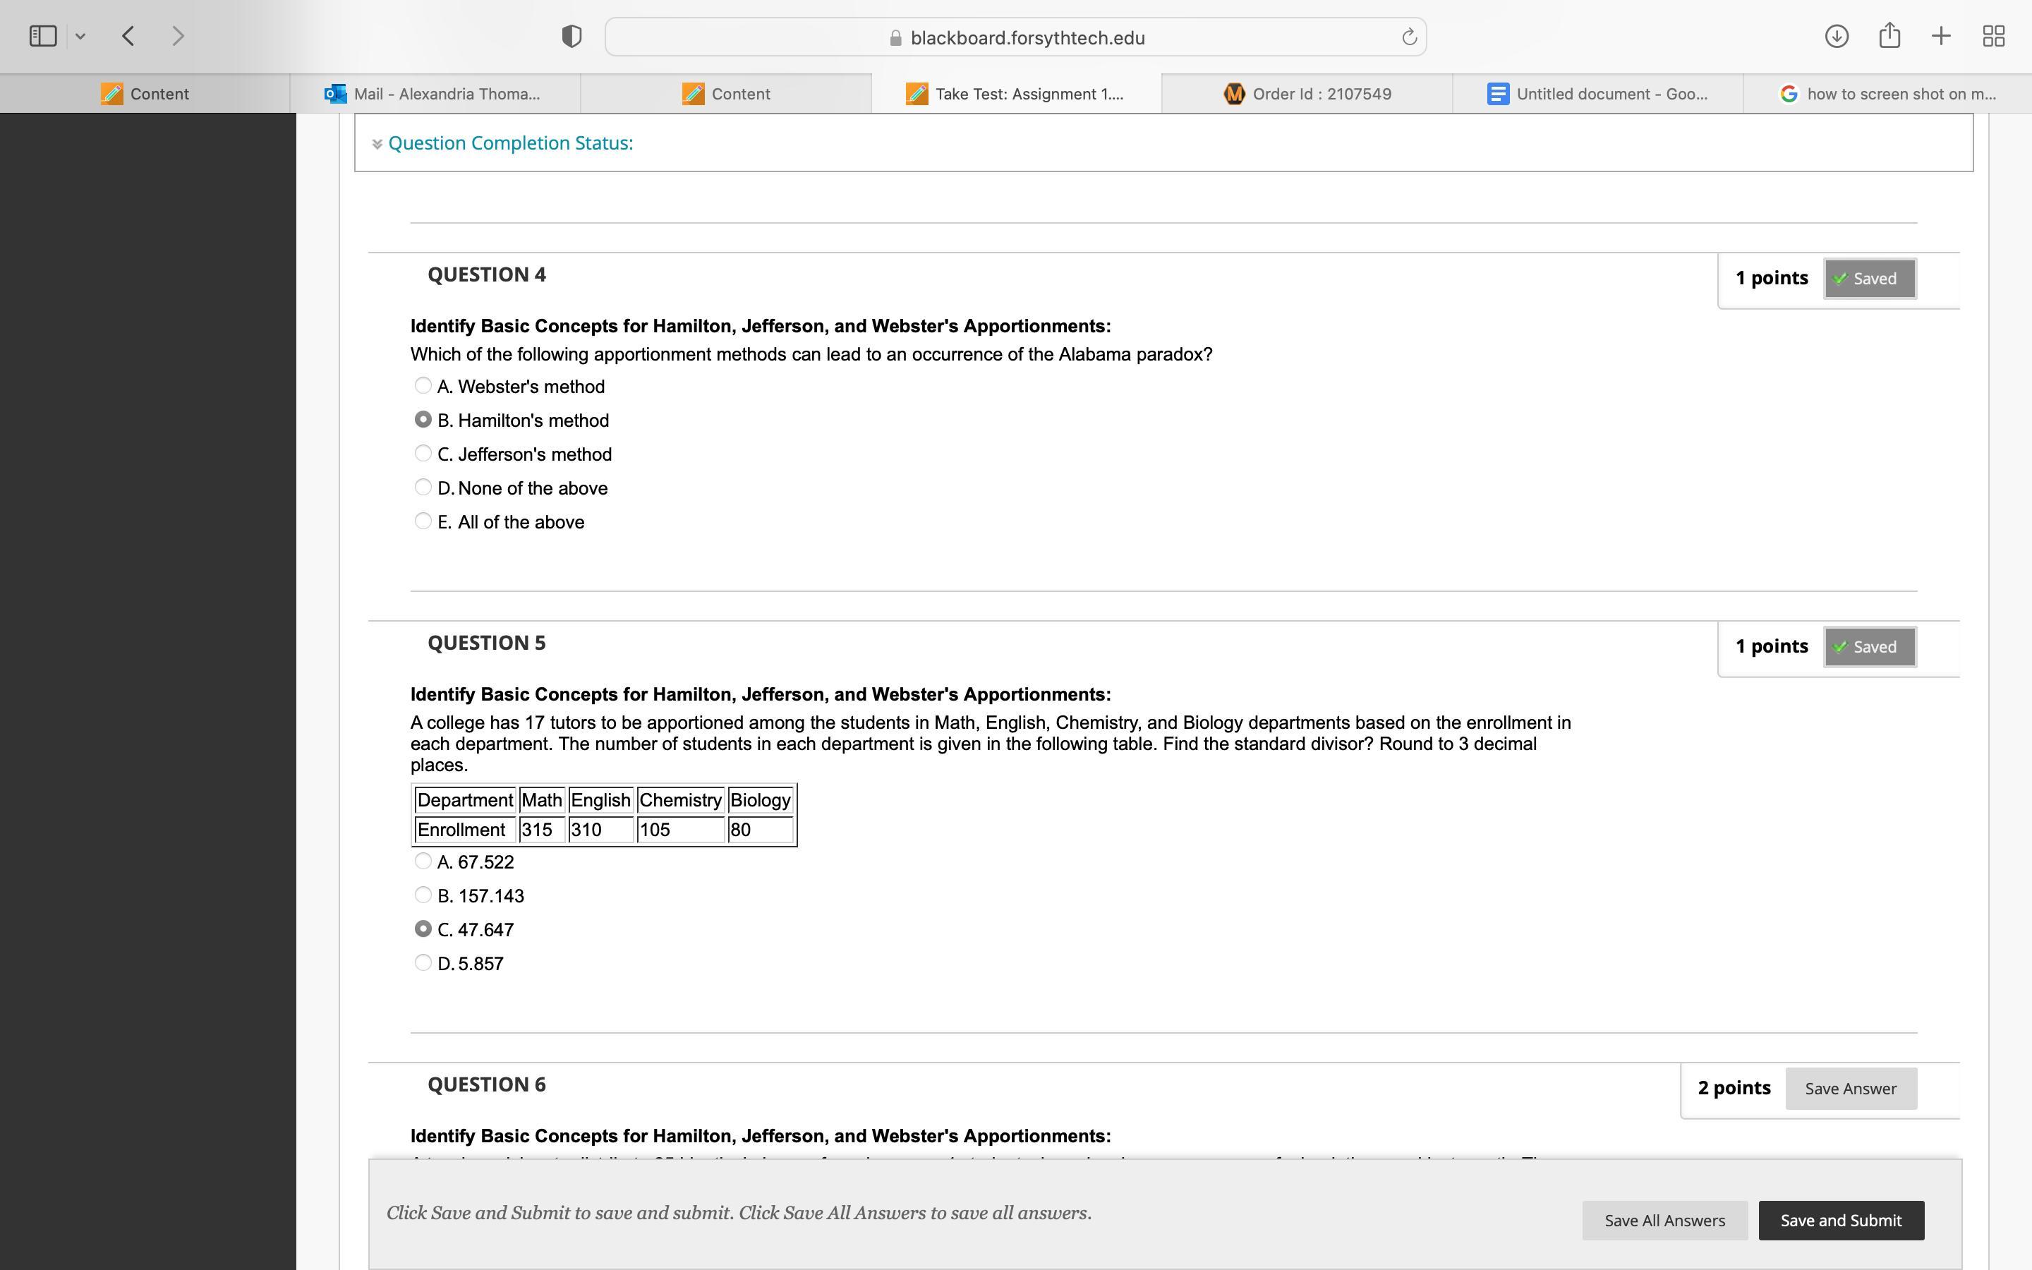The height and width of the screenshot is (1270, 2032).
Task: Open the Safari downloads icon
Action: click(1837, 36)
